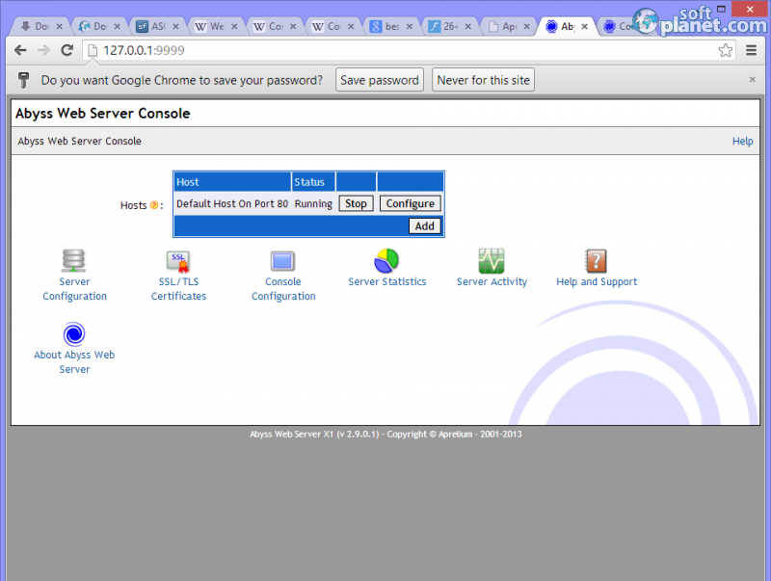Click the 'Status' column header
This screenshot has width=771, height=581.
pyautogui.click(x=314, y=182)
